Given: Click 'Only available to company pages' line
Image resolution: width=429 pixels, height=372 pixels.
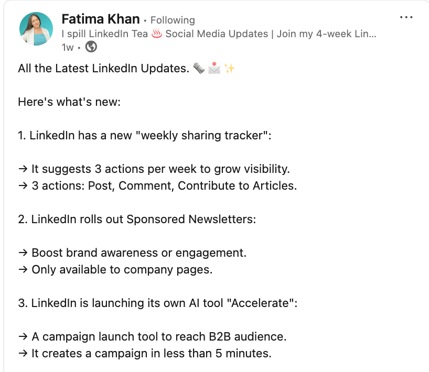Looking at the screenshot, I should point(115,270).
